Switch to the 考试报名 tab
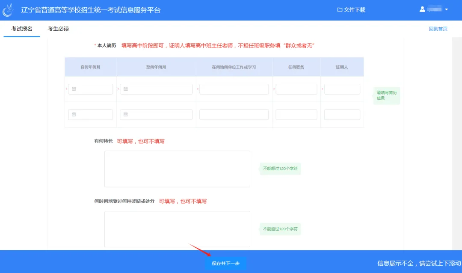462x273 pixels. pyautogui.click(x=22, y=29)
